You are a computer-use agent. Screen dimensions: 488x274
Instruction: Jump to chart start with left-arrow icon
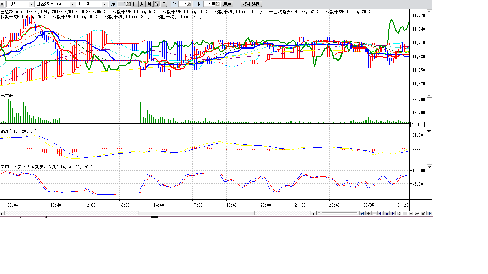362,214
